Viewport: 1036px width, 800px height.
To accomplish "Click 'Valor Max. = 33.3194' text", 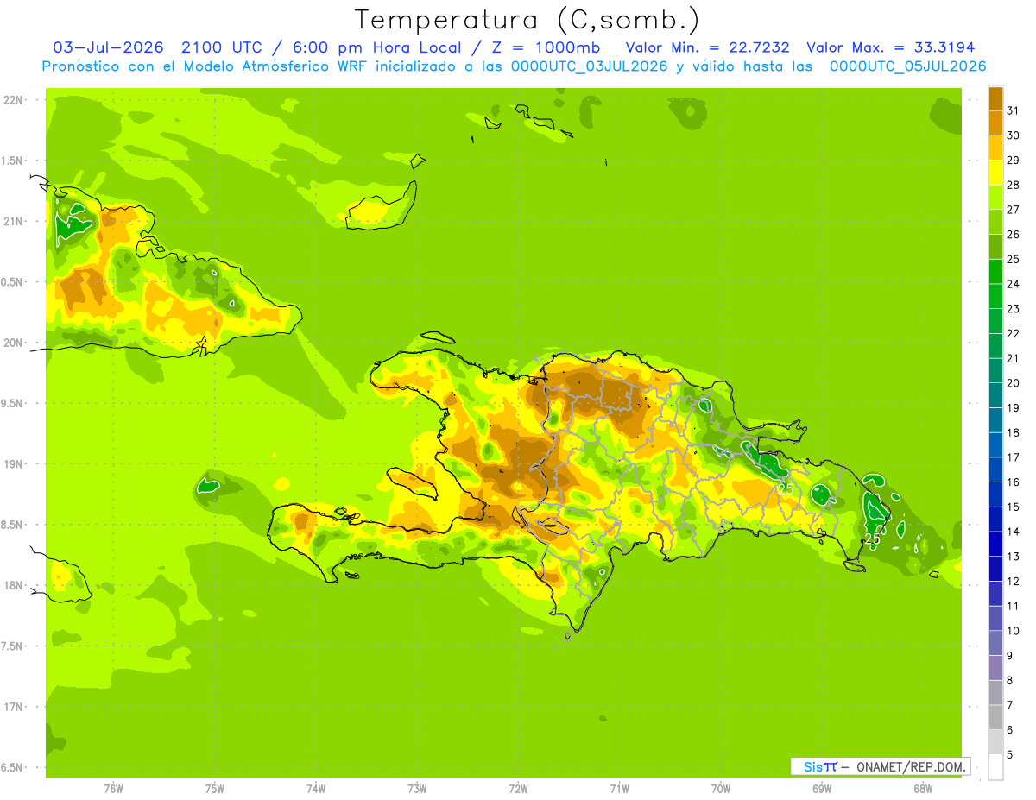I will click(891, 47).
